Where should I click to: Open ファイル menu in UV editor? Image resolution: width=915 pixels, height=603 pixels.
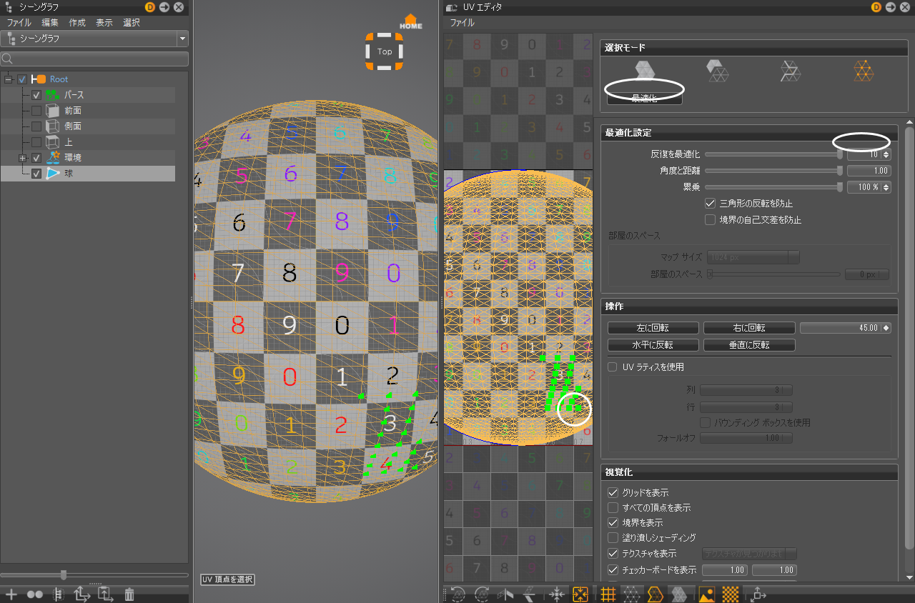pos(462,23)
